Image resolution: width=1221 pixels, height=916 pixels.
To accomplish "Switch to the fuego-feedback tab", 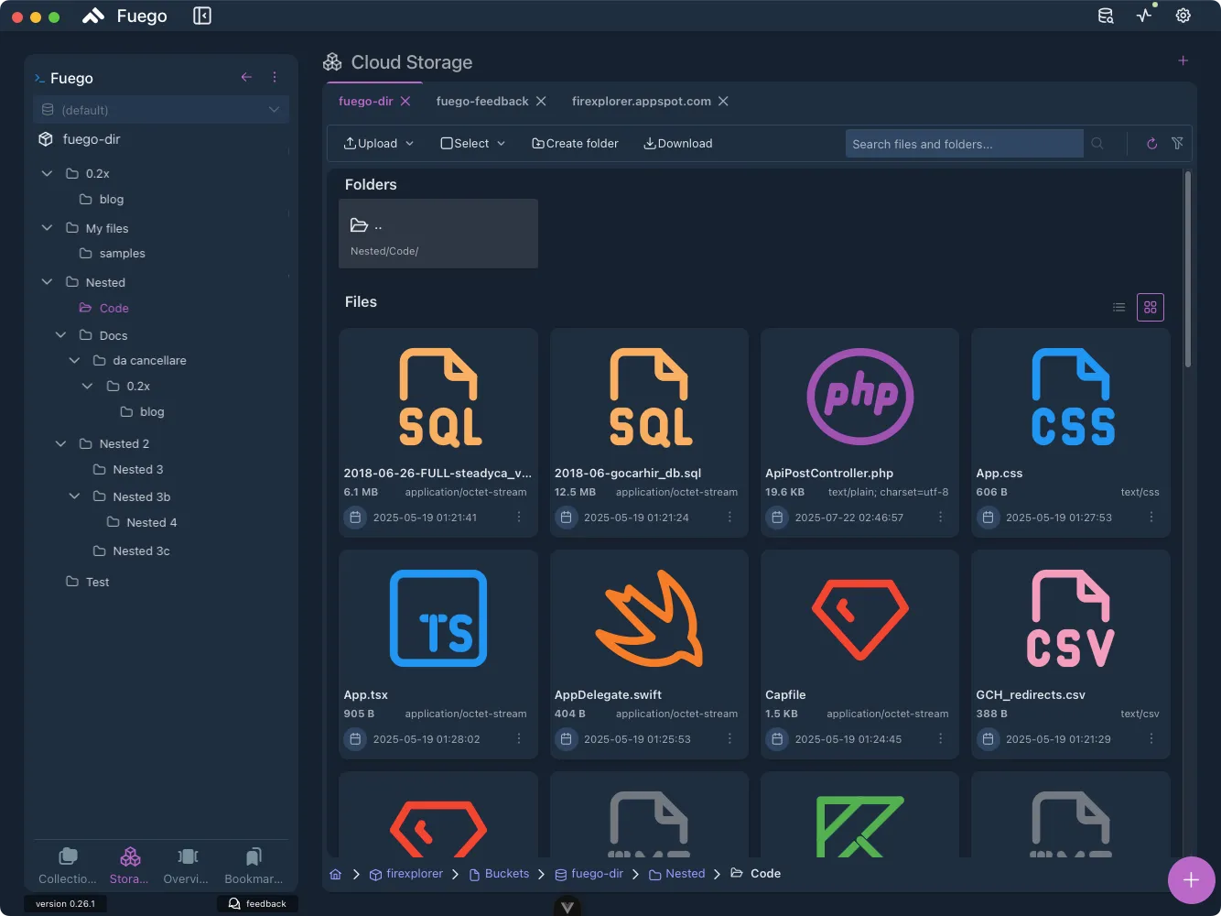I will [482, 101].
